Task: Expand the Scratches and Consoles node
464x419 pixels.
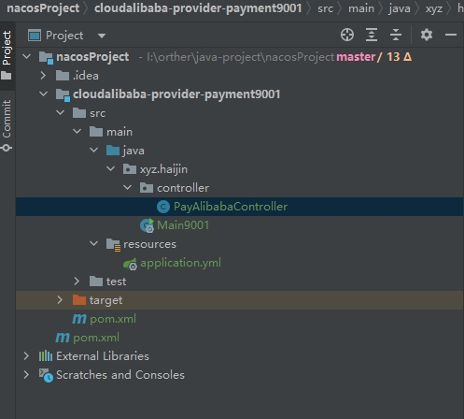Action: 26,374
